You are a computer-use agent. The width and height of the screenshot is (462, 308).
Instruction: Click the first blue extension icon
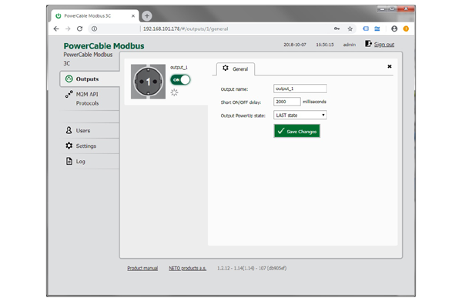point(366,29)
